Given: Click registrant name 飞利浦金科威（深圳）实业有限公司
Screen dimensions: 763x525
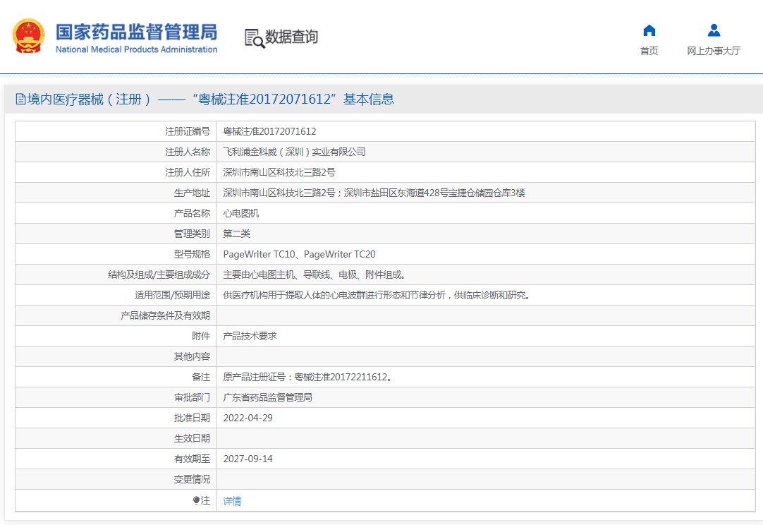Looking at the screenshot, I should click(x=294, y=152).
